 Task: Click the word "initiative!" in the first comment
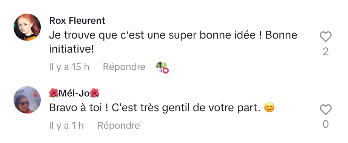pos(71,50)
